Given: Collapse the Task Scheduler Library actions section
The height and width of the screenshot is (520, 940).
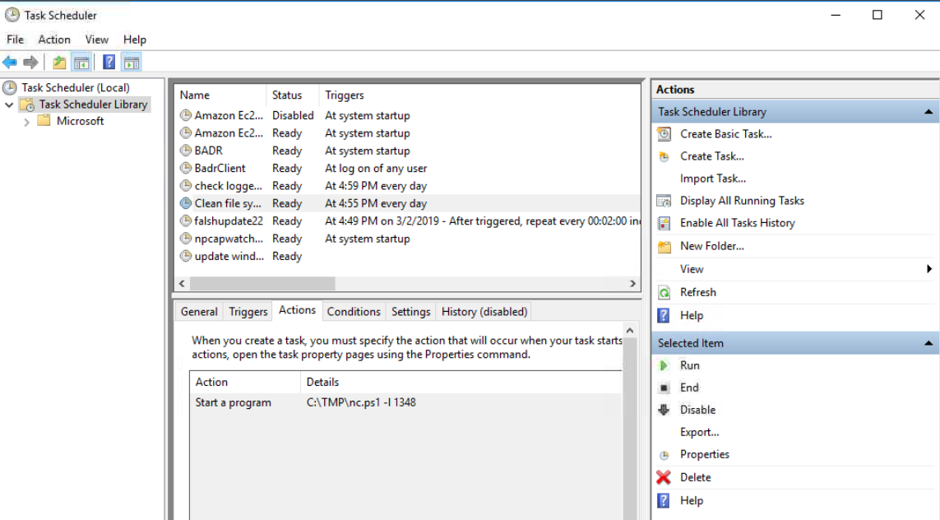Looking at the screenshot, I should coord(929,110).
